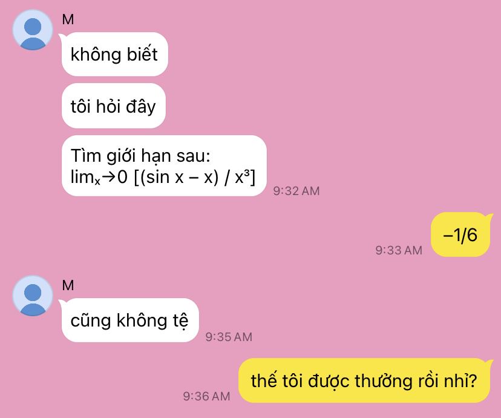Image resolution: width=501 pixels, height=418 pixels.
Task: Click the 'x³' in the formula
Action: (x=242, y=176)
